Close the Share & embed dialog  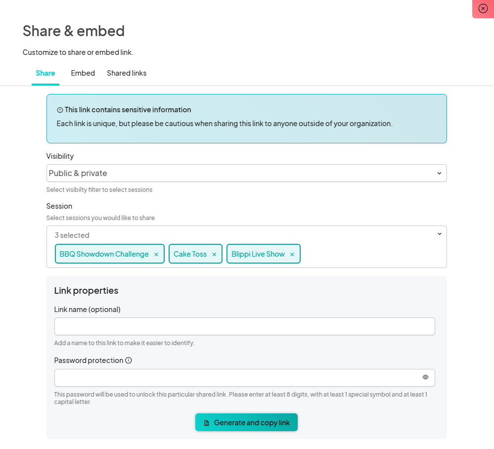click(x=483, y=8)
